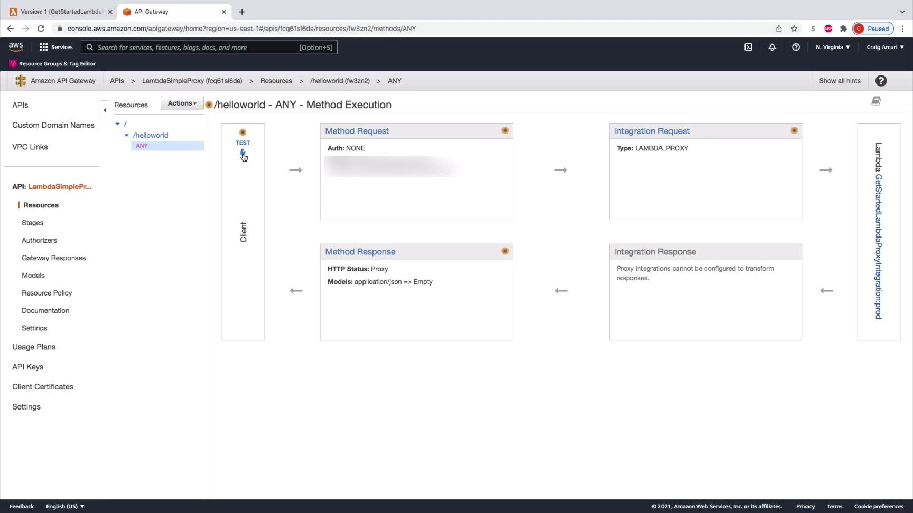The height and width of the screenshot is (513, 913).
Task: Open the Method Response link
Action: pyautogui.click(x=360, y=252)
